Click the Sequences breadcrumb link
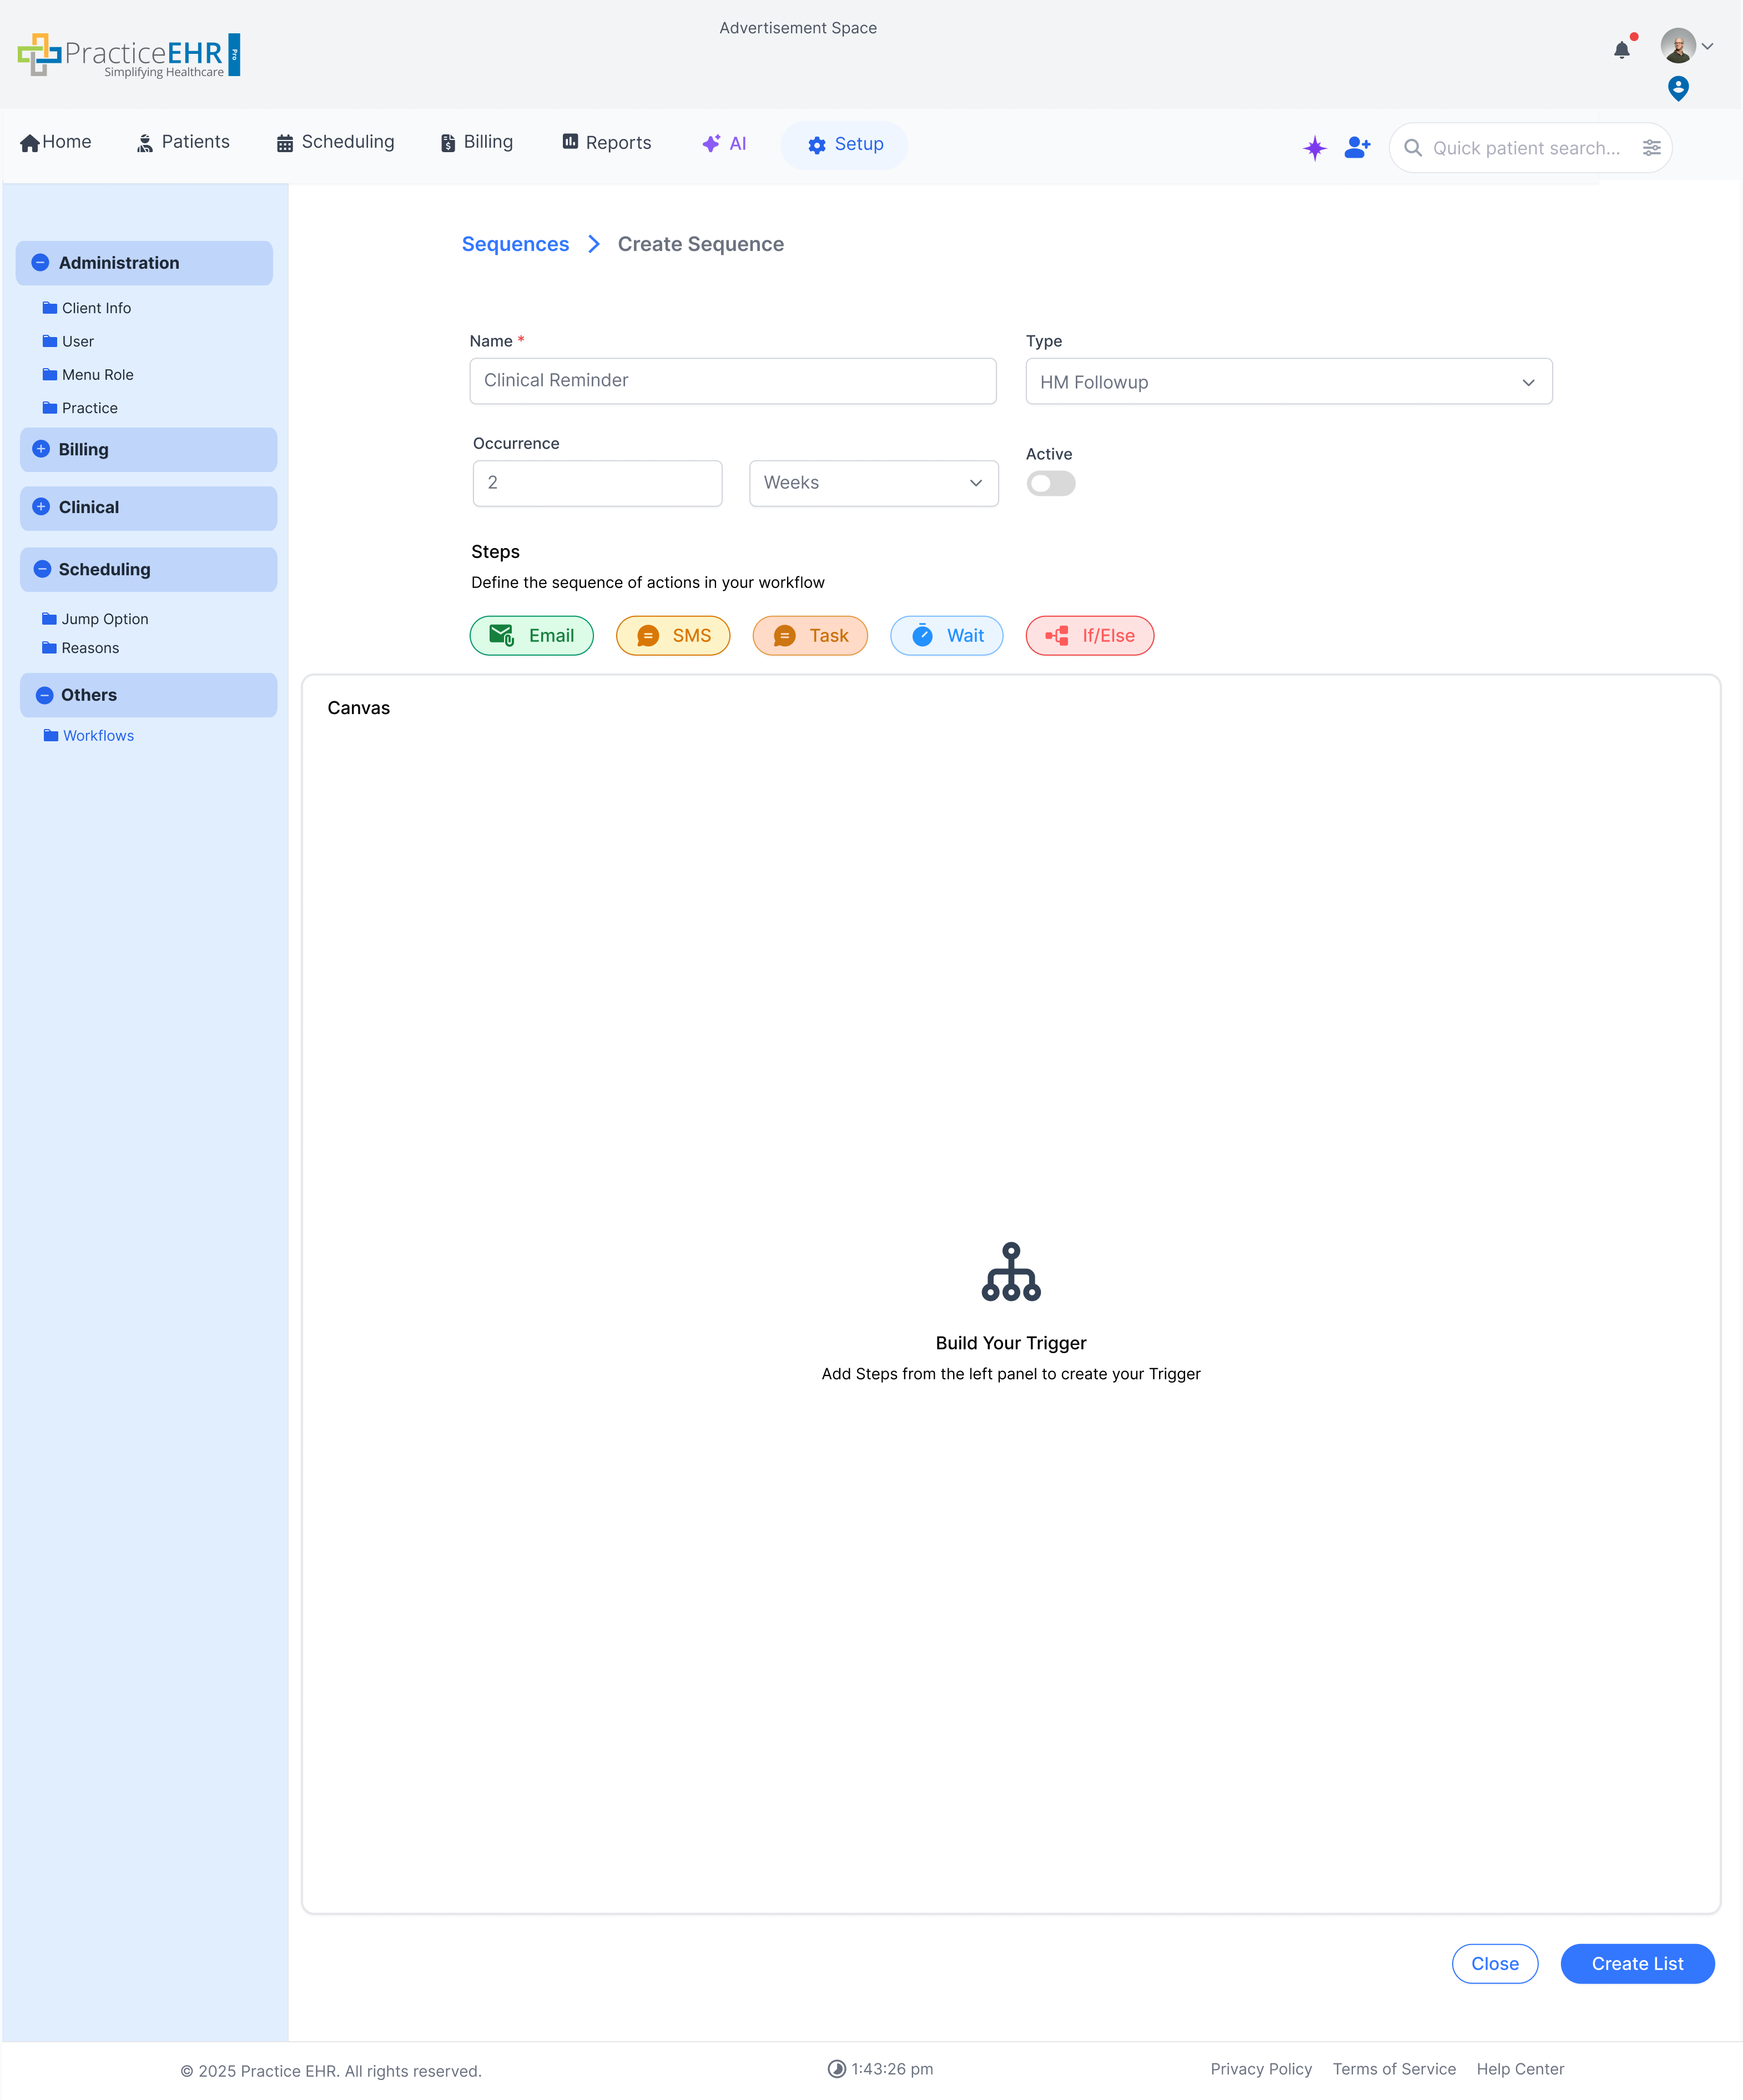The height and width of the screenshot is (2100, 1743). (x=515, y=244)
